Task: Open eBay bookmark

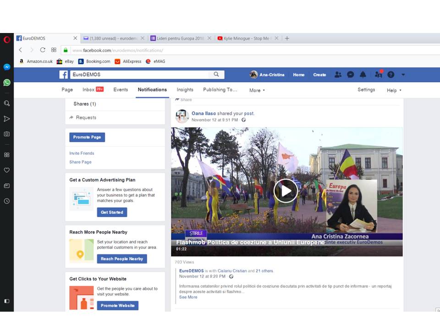Action: point(66,61)
